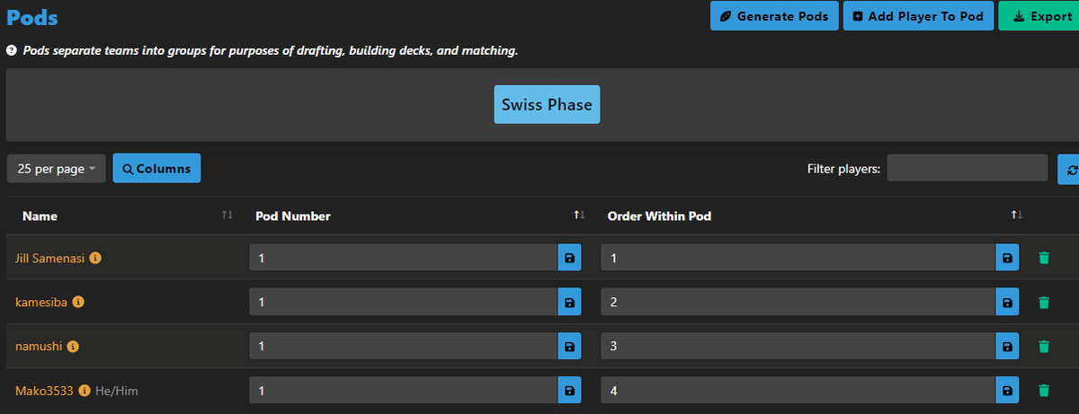Open the Columns selector
Viewport: 1079px width, 414px height.
pos(156,168)
